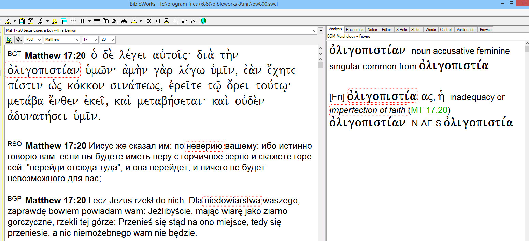
Task: Click the four-pane grid layout icon
Action: point(82,21)
